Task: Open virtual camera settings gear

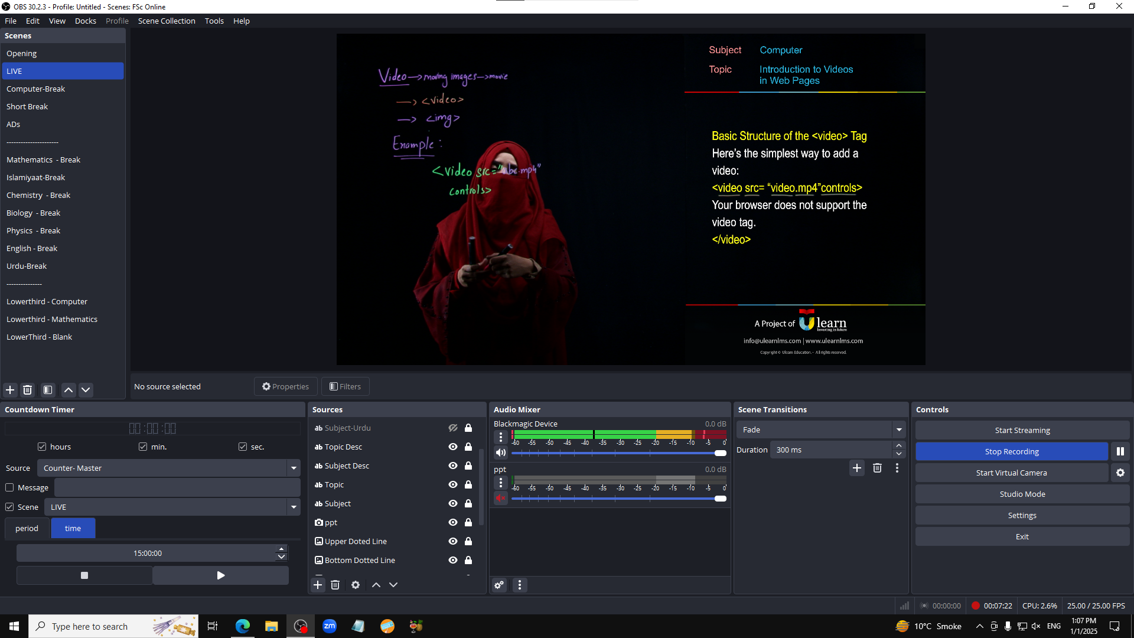Action: coord(1120,473)
